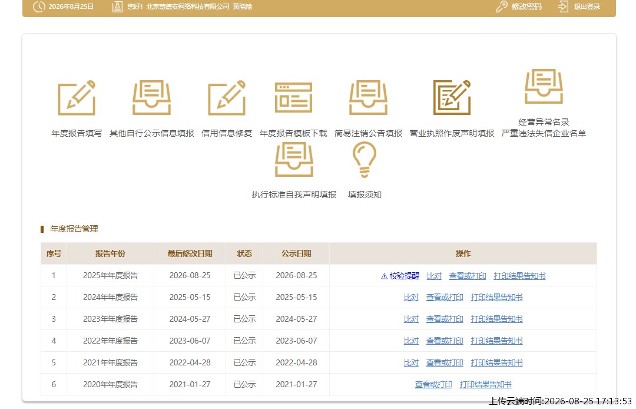This screenshot has height=409, width=636.
Task: Click 打印结果告知书 for 2023年年度报告
Action: [x=497, y=319]
